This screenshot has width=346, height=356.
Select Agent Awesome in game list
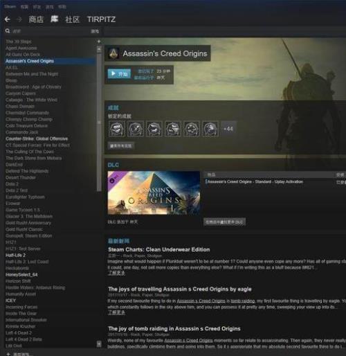pos(21,48)
